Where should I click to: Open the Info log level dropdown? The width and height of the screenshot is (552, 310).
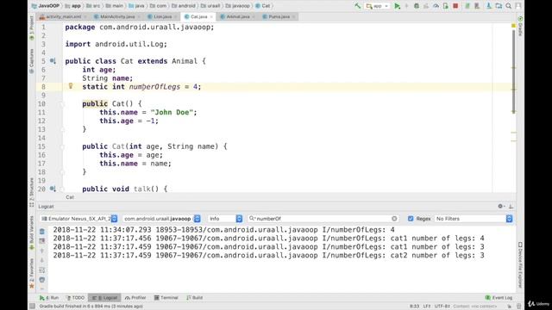pyautogui.click(x=225, y=219)
